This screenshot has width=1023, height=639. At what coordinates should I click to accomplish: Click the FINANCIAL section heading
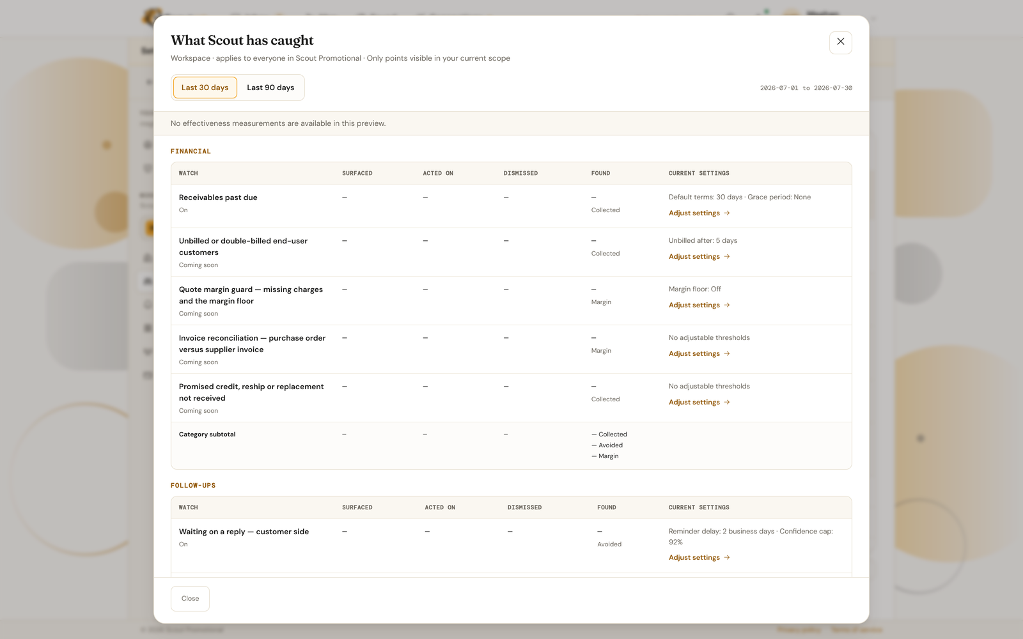191,151
